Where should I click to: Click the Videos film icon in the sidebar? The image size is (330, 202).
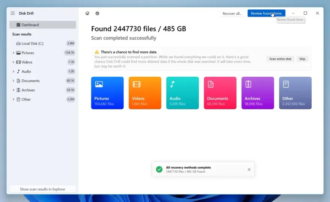point(18,62)
